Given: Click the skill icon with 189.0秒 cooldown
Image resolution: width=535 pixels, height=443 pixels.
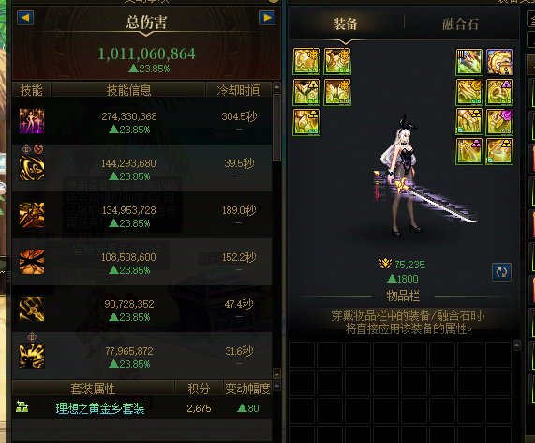Looking at the screenshot, I should 32,215.
